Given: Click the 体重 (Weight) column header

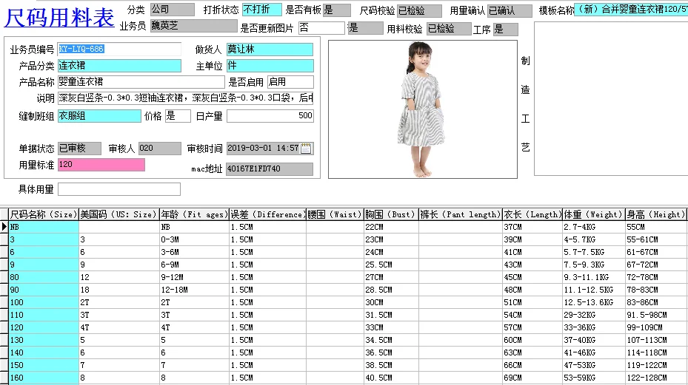Looking at the screenshot, I should [594, 214].
